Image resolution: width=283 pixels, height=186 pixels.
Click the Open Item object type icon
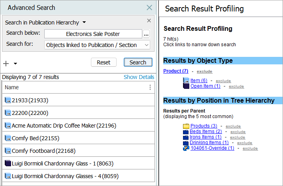[x=186, y=86]
